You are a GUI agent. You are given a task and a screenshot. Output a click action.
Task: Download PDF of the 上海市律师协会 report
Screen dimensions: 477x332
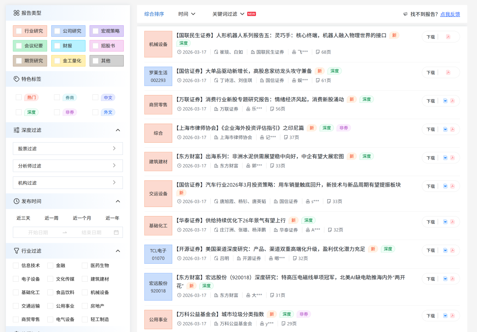(x=452, y=129)
